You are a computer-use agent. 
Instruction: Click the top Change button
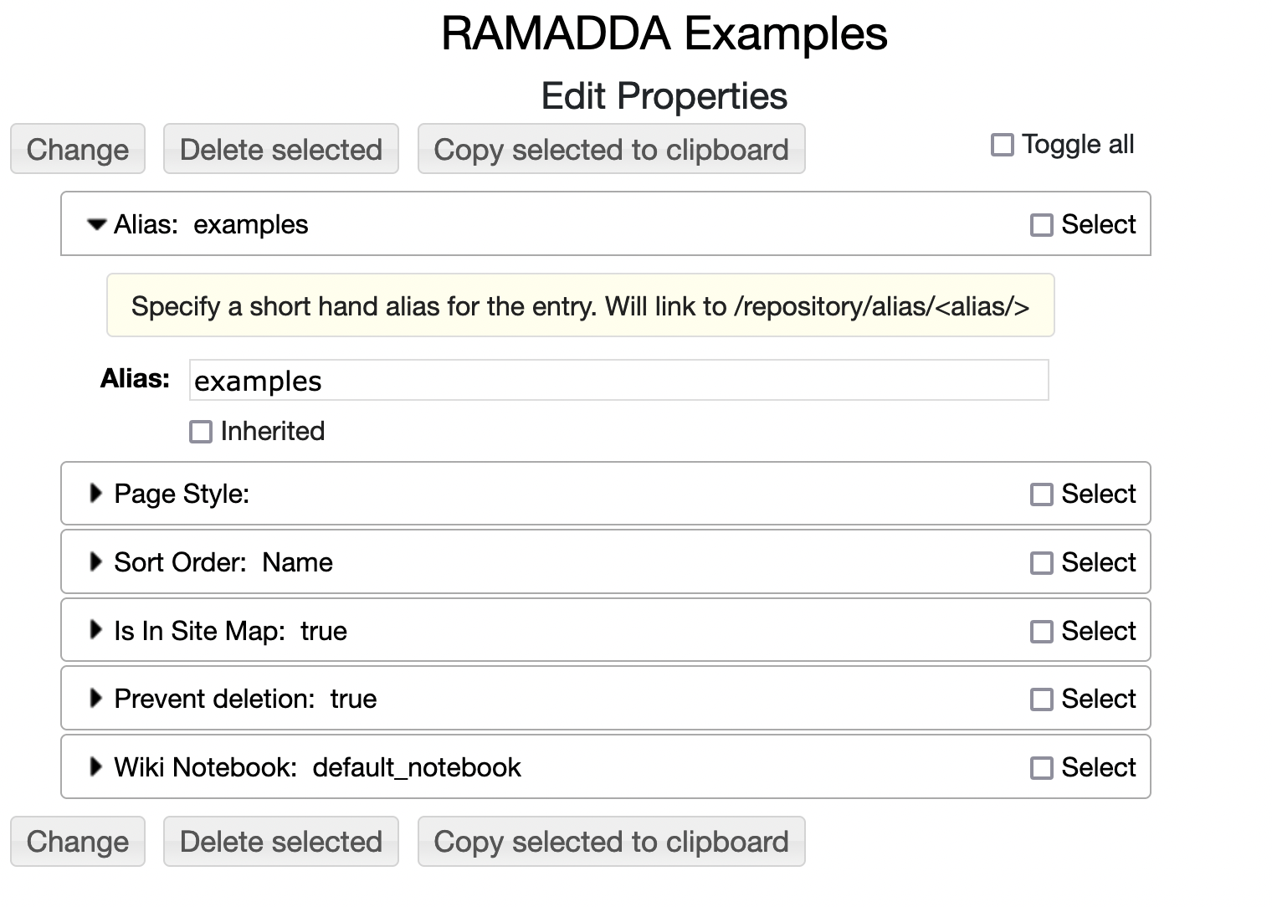tap(78, 150)
